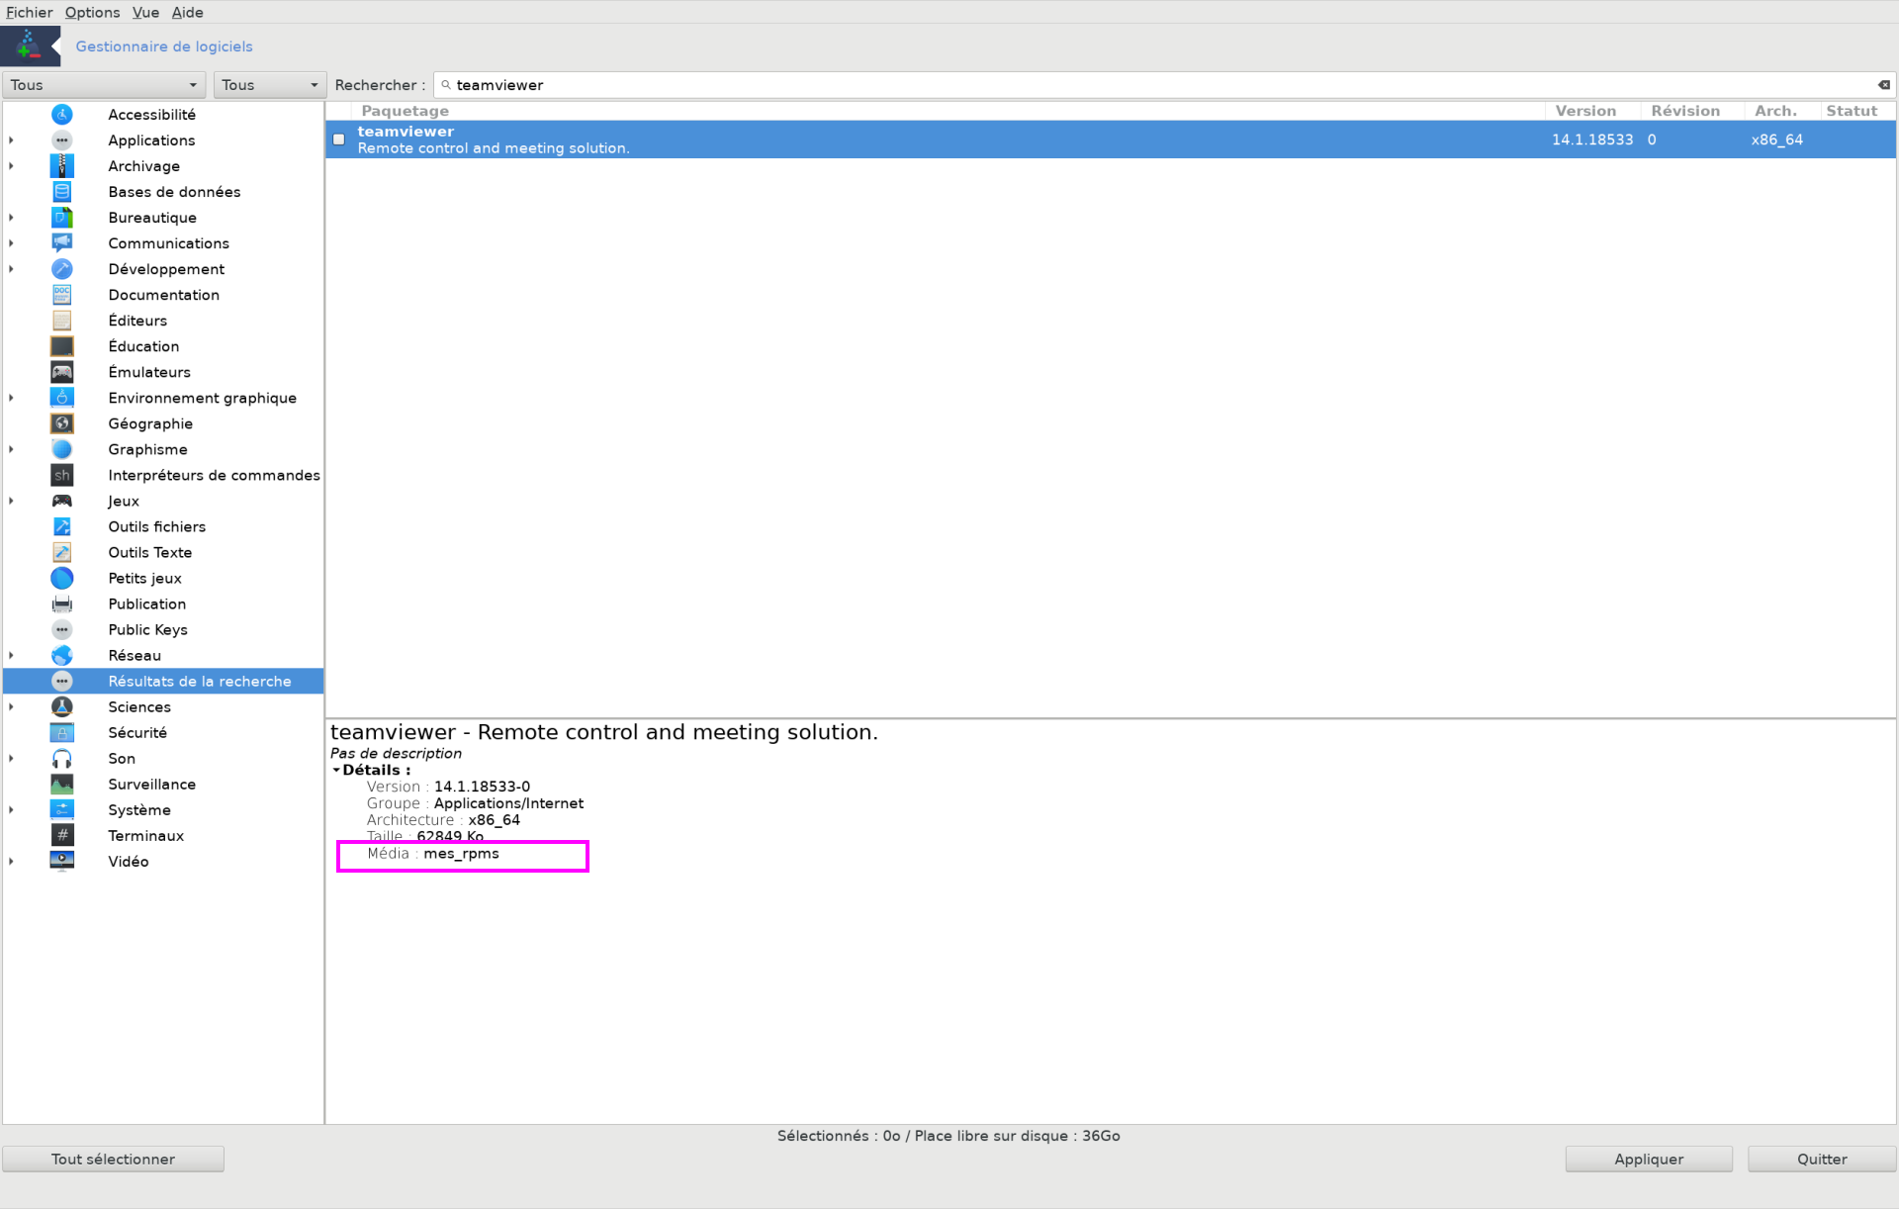The image size is (1899, 1209).
Task: Click the Réseau category icon
Action: pyautogui.click(x=62, y=655)
